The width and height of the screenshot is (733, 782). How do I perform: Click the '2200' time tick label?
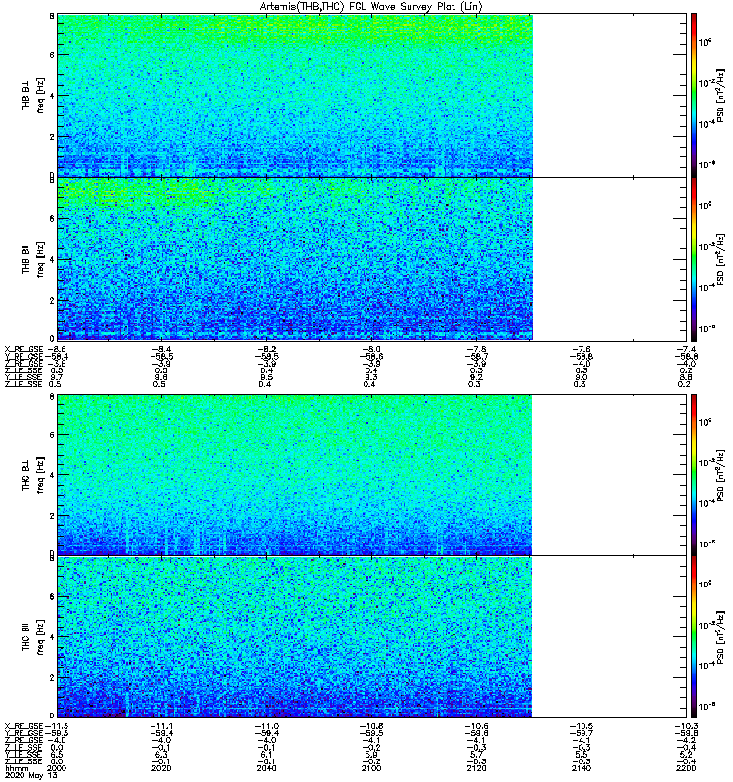(x=686, y=768)
